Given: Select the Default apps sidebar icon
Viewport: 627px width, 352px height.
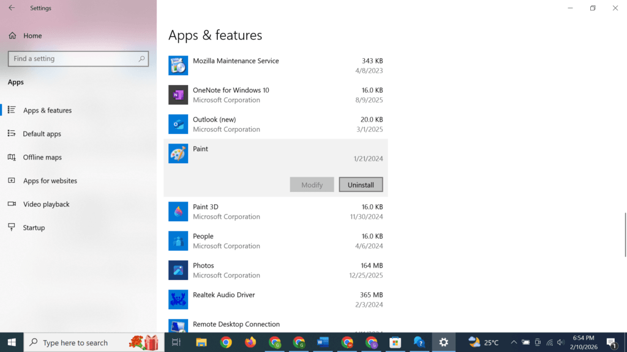Looking at the screenshot, I should click(11, 134).
